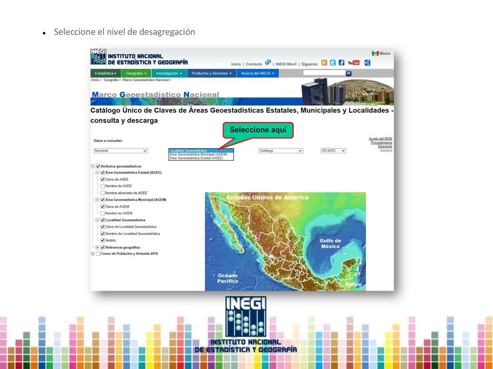
Task: Click the Inicio link in header
Action: click(236, 64)
